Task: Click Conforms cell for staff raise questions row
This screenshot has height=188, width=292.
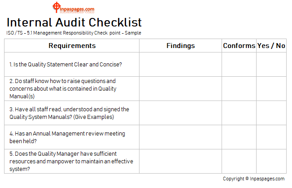Action: click(x=239, y=89)
